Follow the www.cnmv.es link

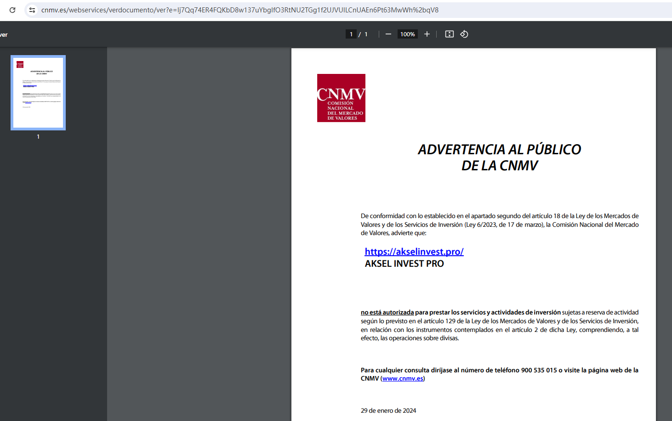403,379
